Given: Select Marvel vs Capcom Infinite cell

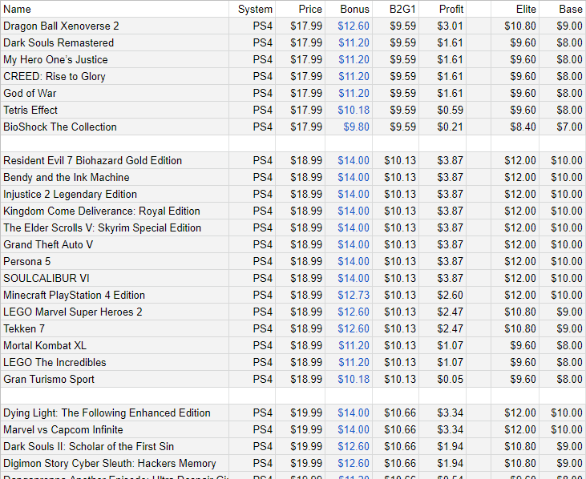Looking at the screenshot, I should tap(115, 429).
